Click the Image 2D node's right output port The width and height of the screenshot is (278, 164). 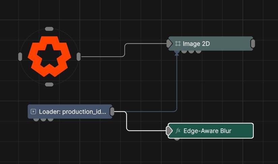253,44
